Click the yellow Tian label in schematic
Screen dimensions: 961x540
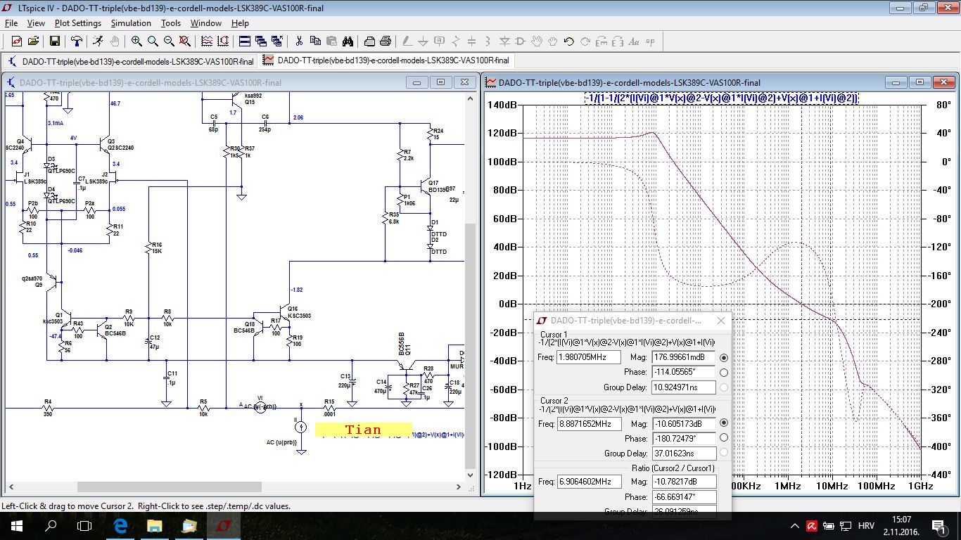pyautogui.click(x=363, y=430)
